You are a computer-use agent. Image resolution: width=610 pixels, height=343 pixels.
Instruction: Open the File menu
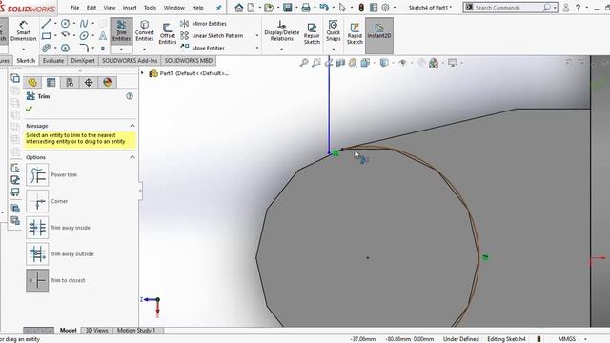point(74,8)
